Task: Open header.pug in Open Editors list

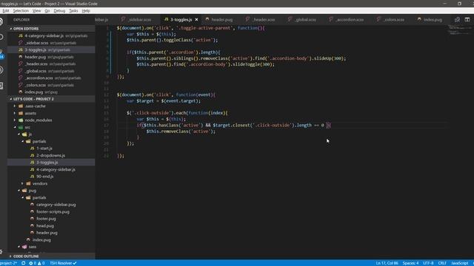Action: coord(51,57)
